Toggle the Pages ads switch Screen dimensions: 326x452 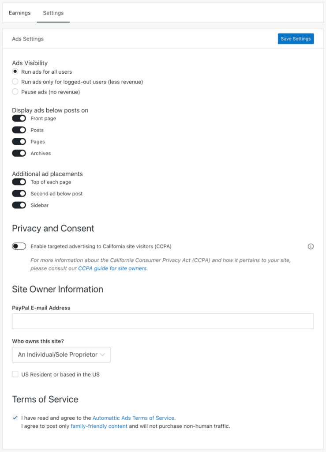click(19, 142)
